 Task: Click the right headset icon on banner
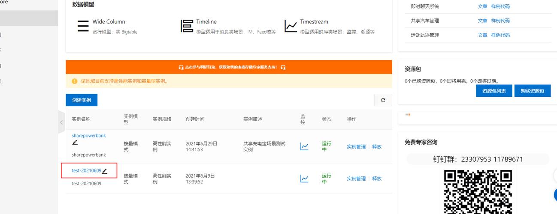pos(283,68)
